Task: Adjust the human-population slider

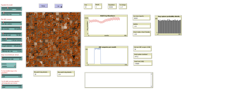Action: point(11,9)
